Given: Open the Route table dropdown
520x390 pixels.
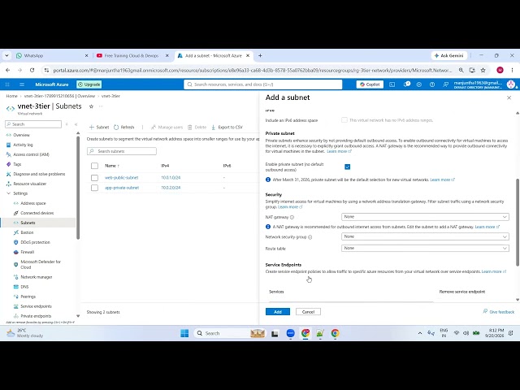Looking at the screenshot, I should pyautogui.click(x=425, y=248).
